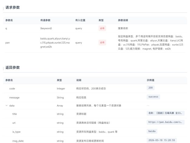The height and width of the screenshot is (143, 190).
Task: Click the 2026-03-18 15:28:55 example value
Action: (x=162, y=140)
